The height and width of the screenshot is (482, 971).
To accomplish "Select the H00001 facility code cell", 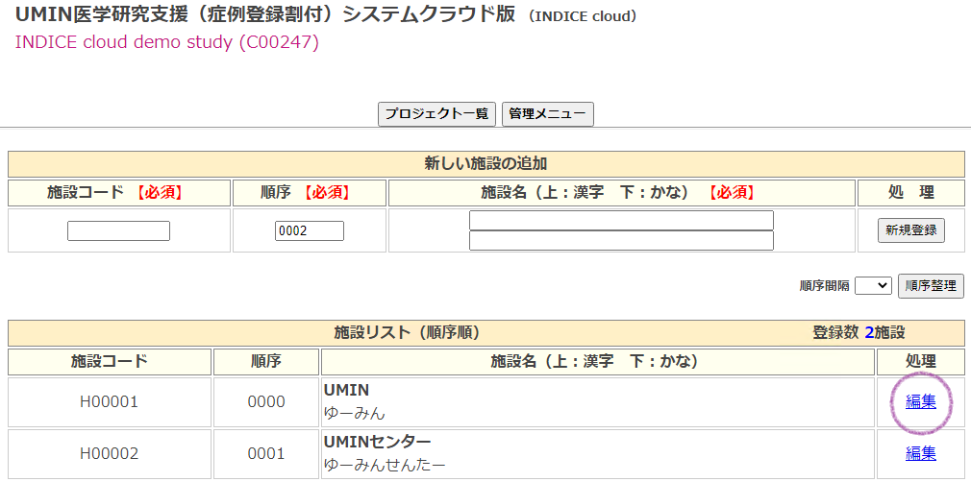I will point(109,402).
